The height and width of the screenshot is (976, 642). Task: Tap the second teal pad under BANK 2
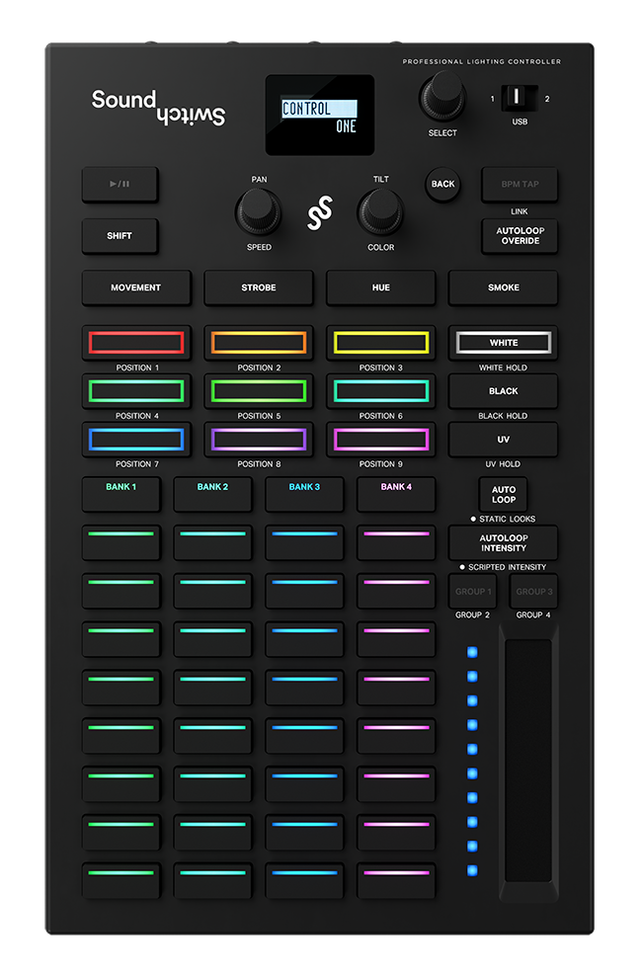tap(212, 592)
